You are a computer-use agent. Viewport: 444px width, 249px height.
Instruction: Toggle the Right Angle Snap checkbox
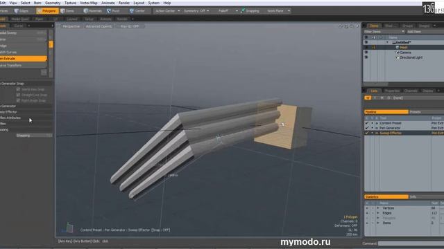19,100
